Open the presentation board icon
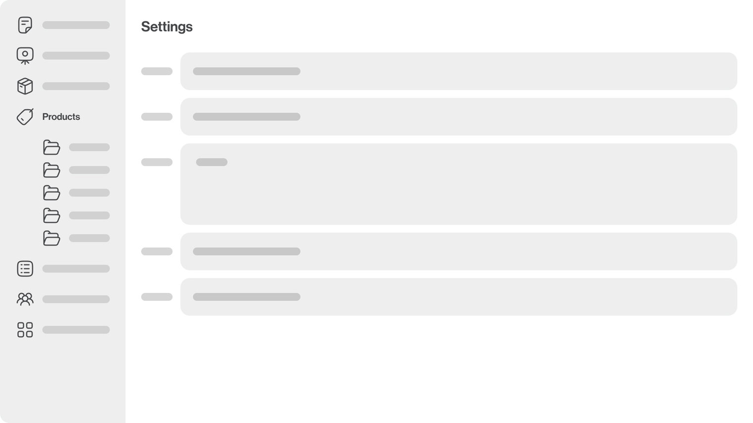The image size is (753, 423). click(25, 55)
